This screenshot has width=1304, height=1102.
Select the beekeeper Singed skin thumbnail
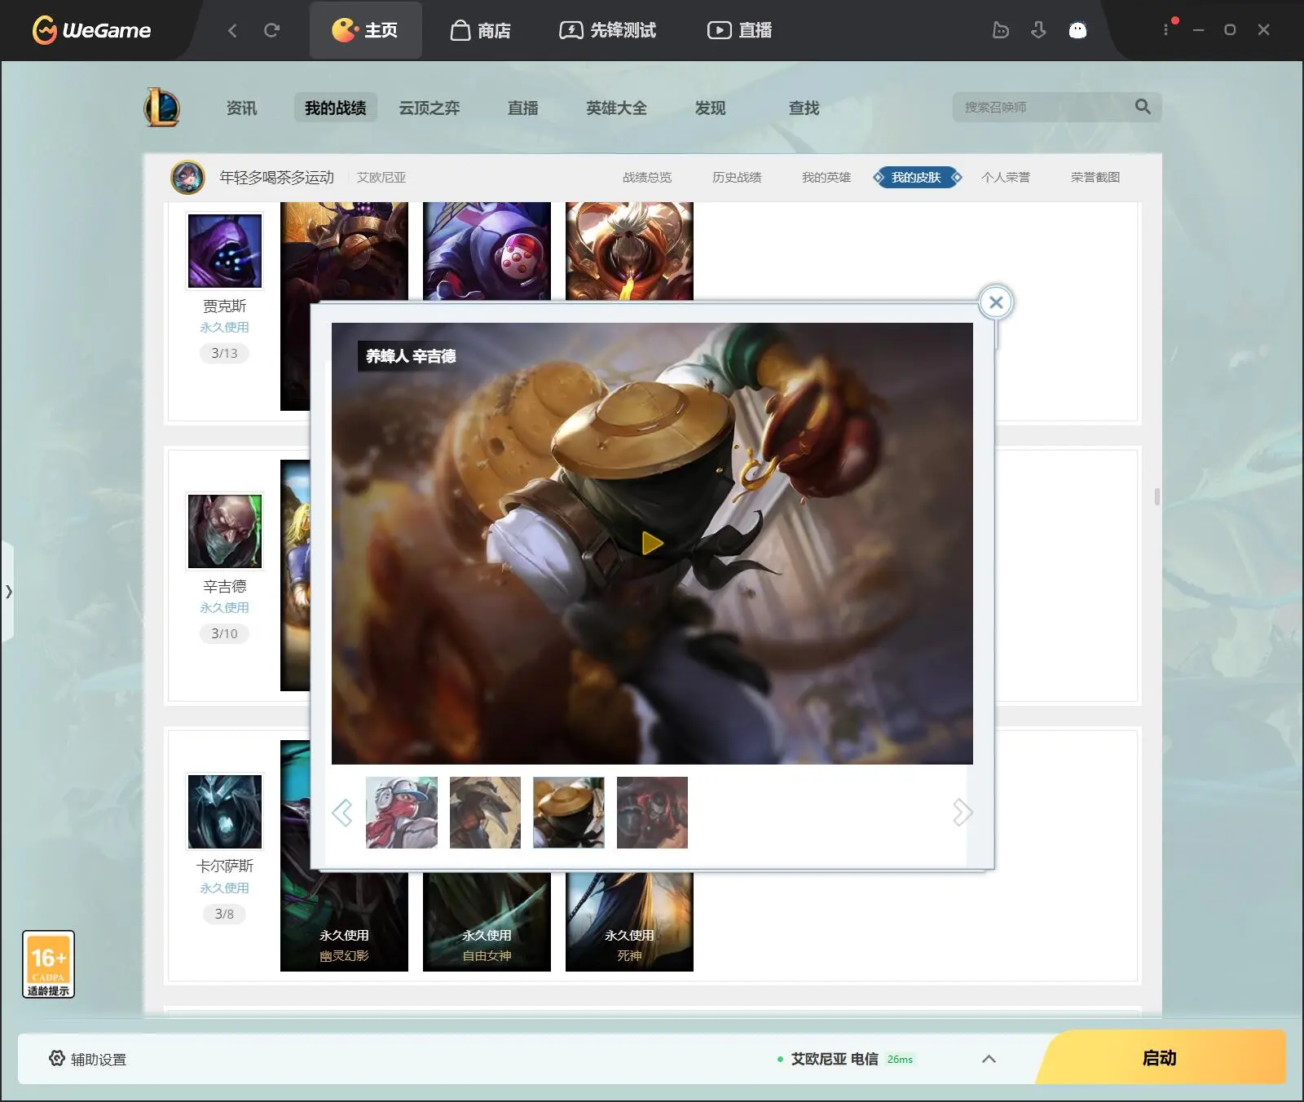point(569,813)
